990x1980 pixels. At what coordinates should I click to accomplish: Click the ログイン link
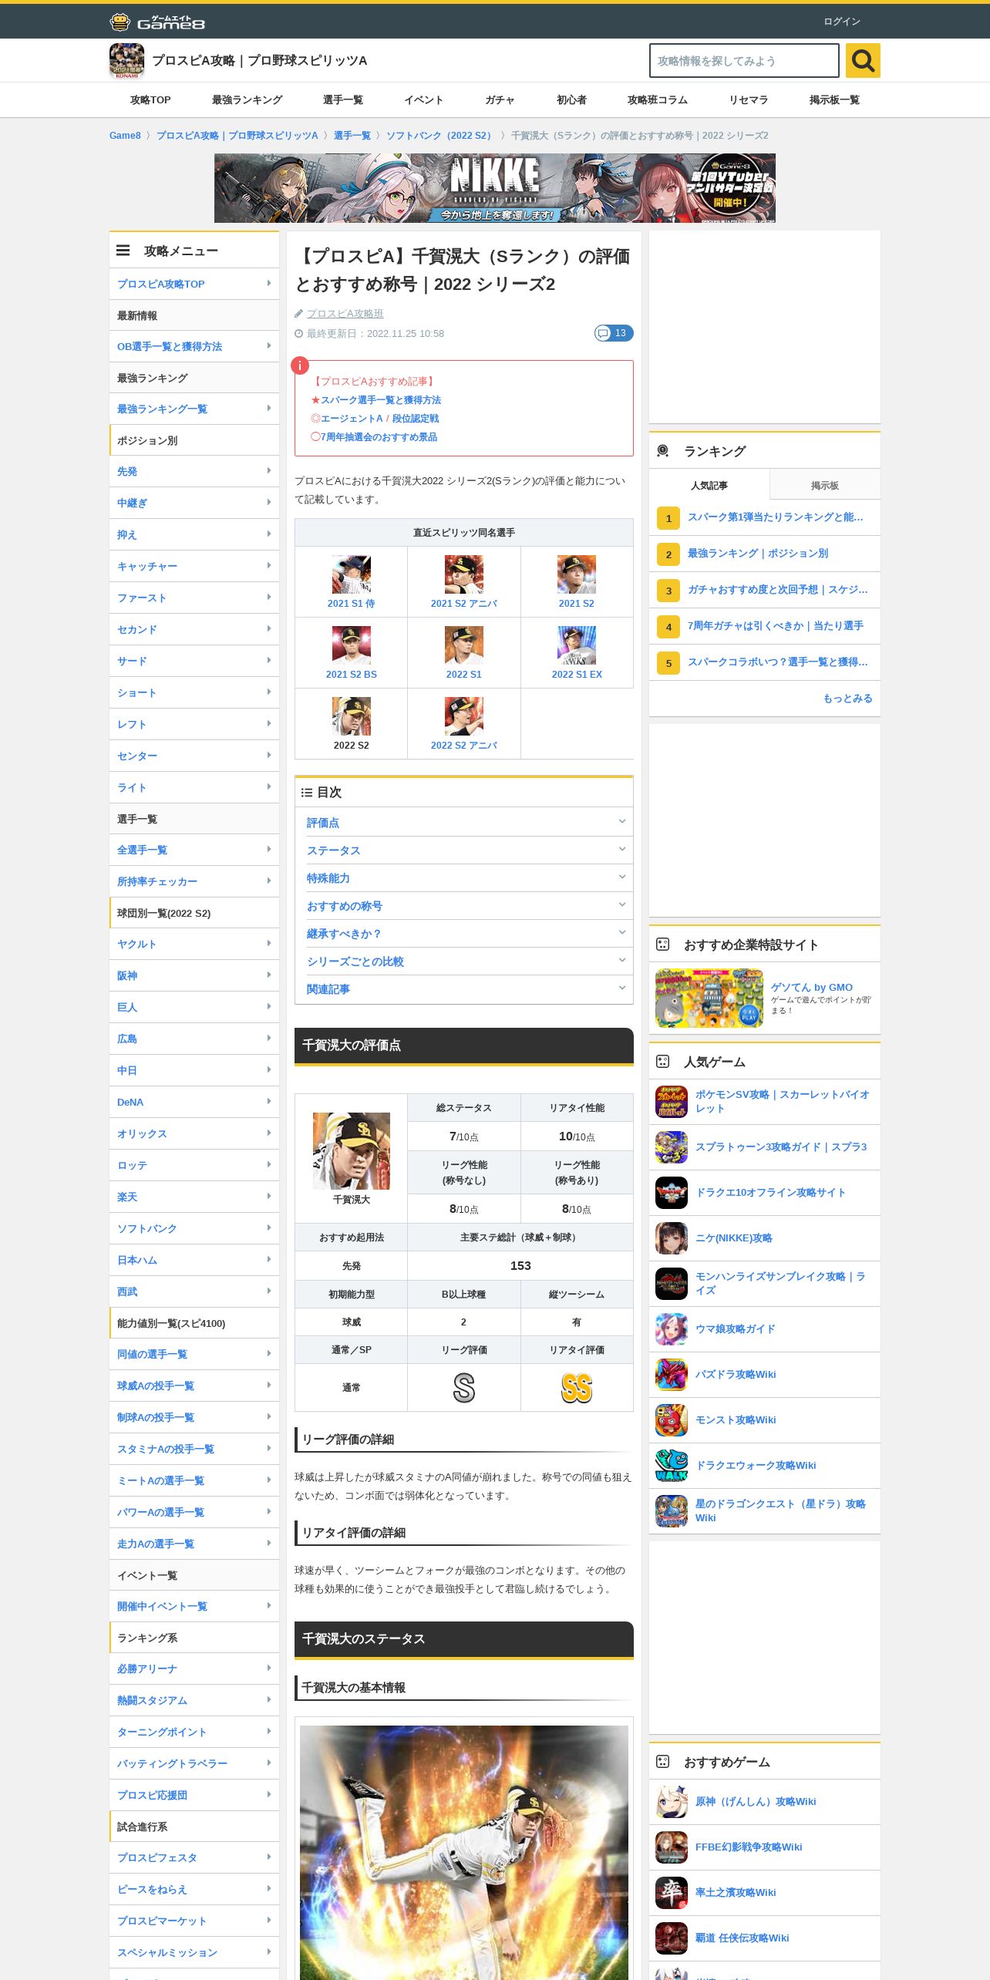point(842,22)
